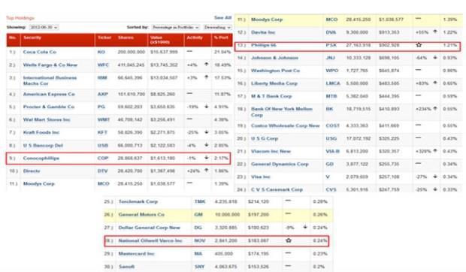Open the Showing date dropdown
Viewport: 466px width, 272px height.
coord(44,27)
